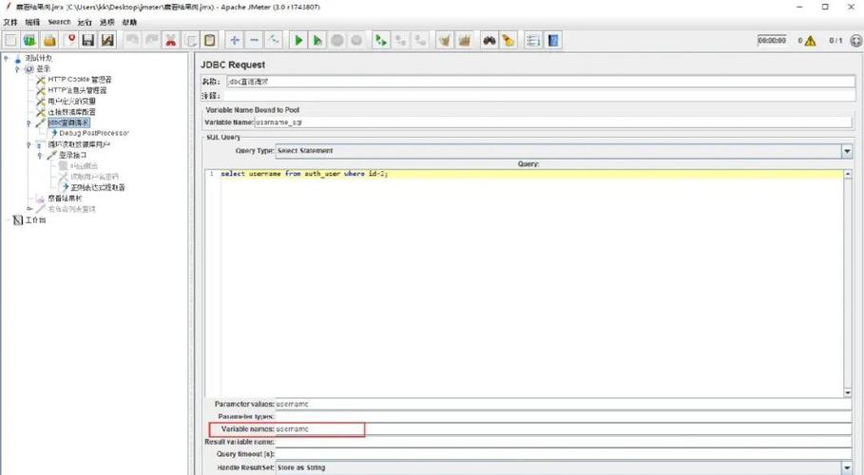Click the Close test plan icon
The width and height of the screenshot is (864, 475).
click(69, 40)
